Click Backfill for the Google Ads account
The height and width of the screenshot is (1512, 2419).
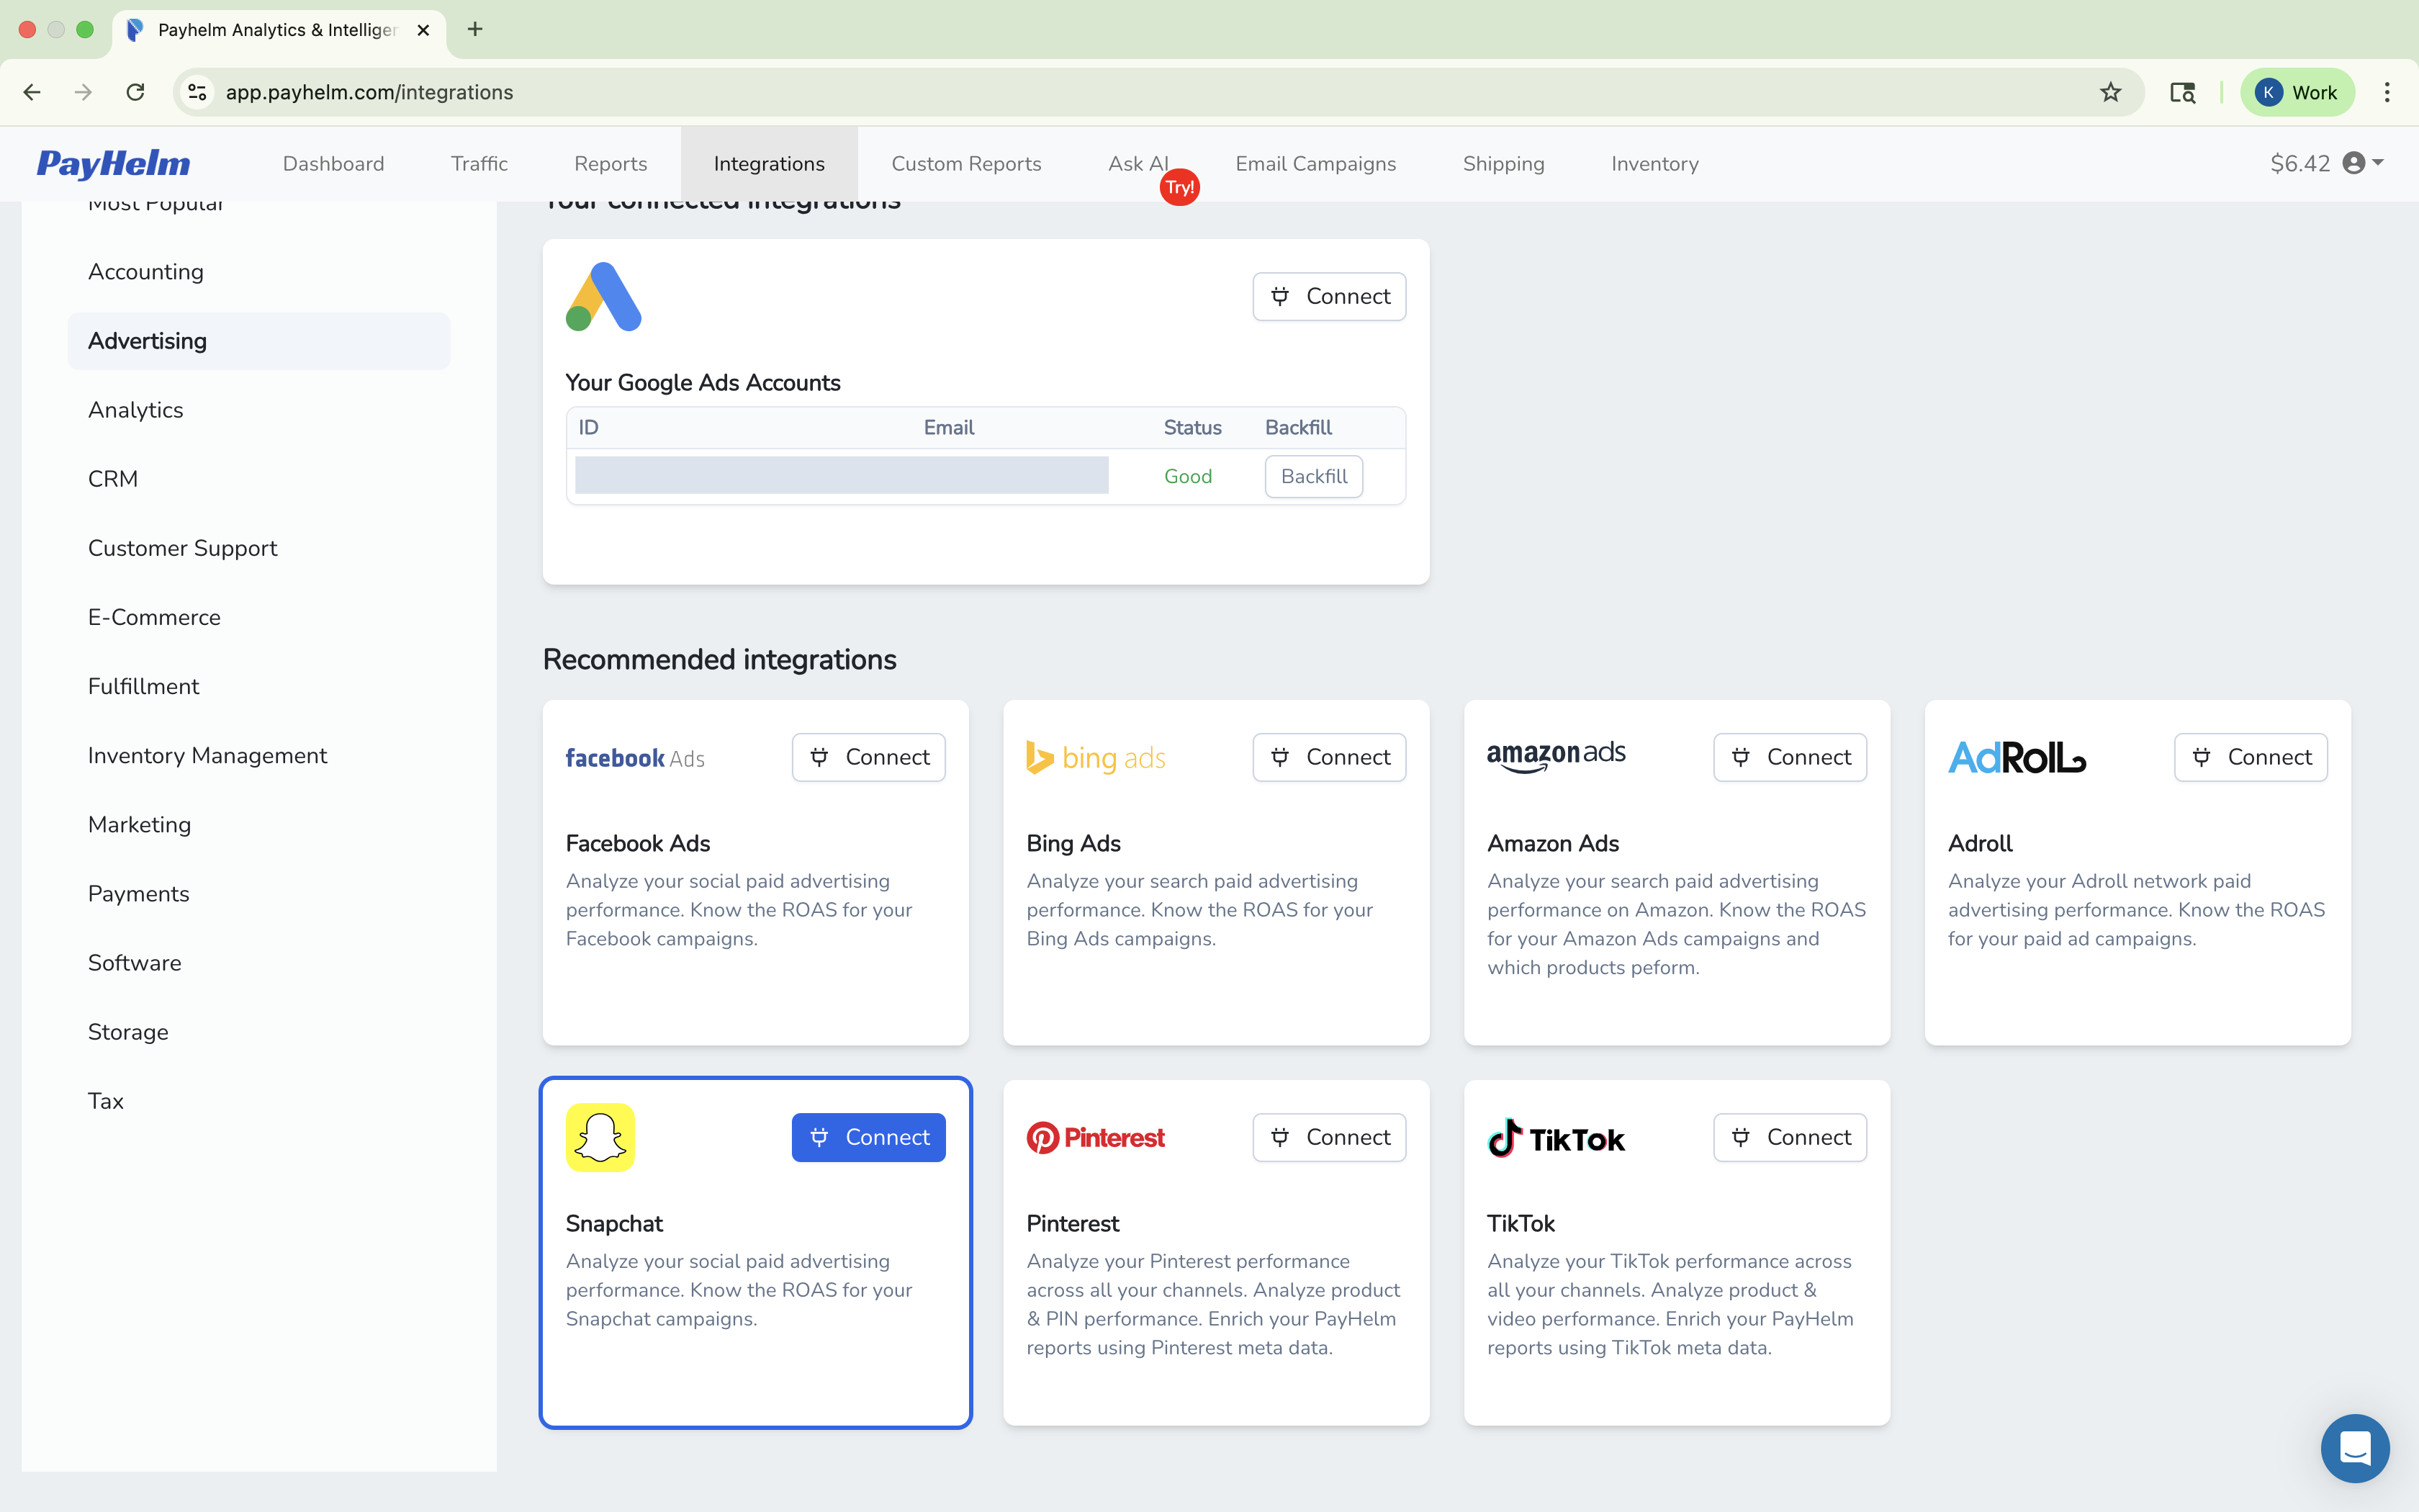pyautogui.click(x=1312, y=476)
